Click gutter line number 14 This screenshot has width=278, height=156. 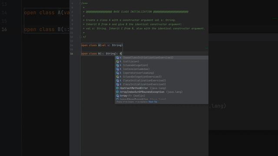coord(72,45)
